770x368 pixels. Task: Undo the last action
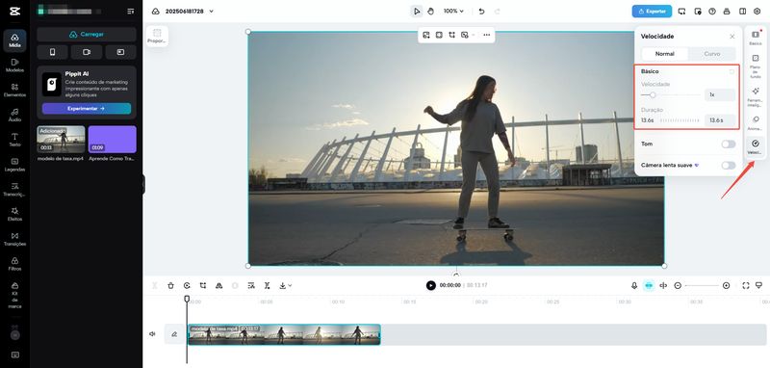[482, 11]
